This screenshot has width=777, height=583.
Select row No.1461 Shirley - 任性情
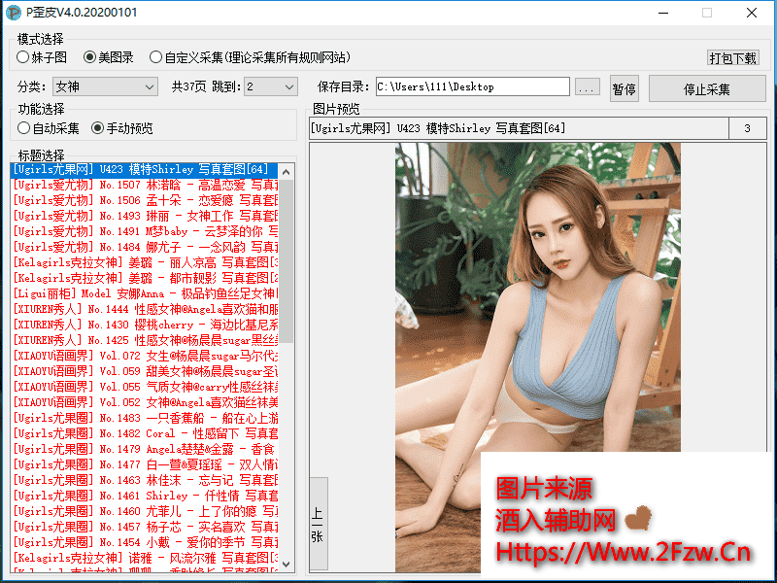tap(144, 496)
